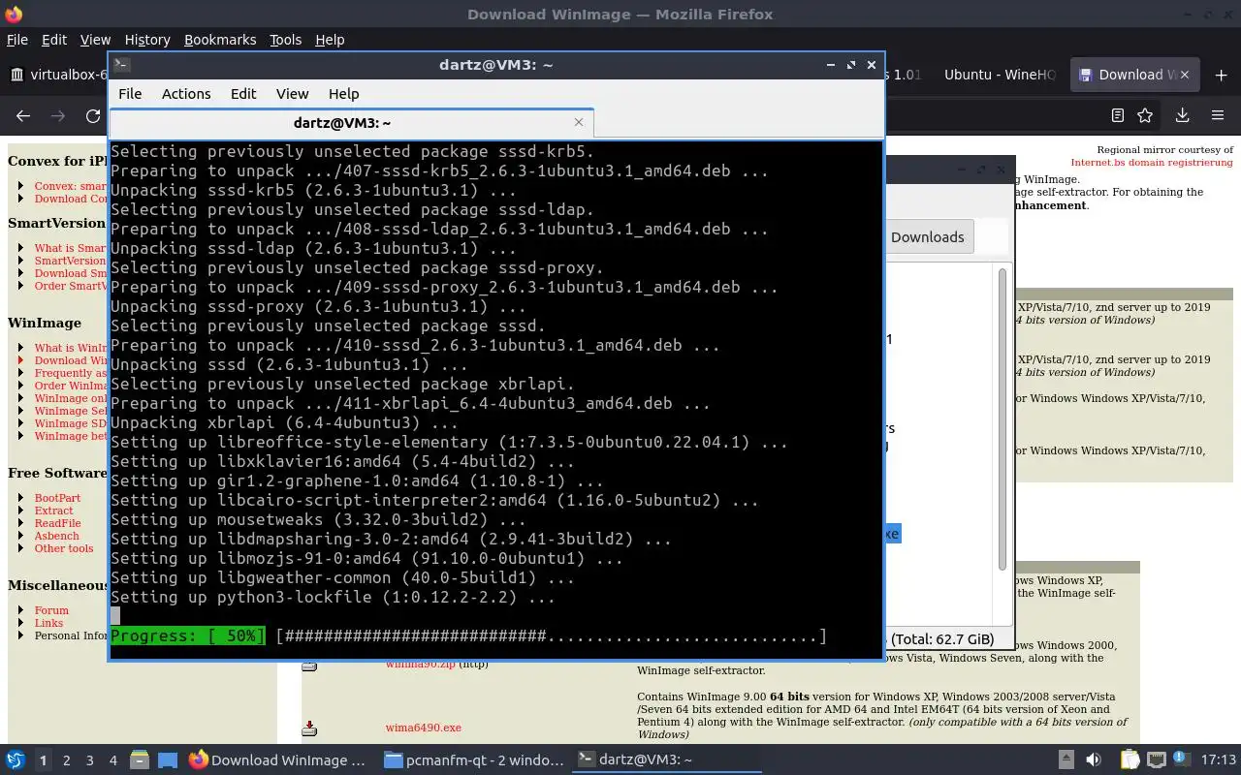
Task: Open Firefox hamburger application menu
Action: click(x=1218, y=115)
